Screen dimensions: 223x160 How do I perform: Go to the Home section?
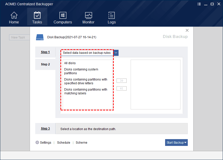(x=14, y=18)
